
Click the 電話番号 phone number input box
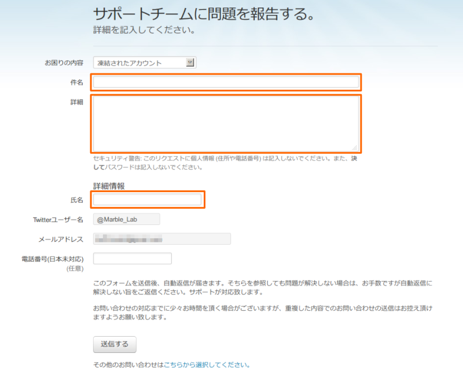click(132, 259)
